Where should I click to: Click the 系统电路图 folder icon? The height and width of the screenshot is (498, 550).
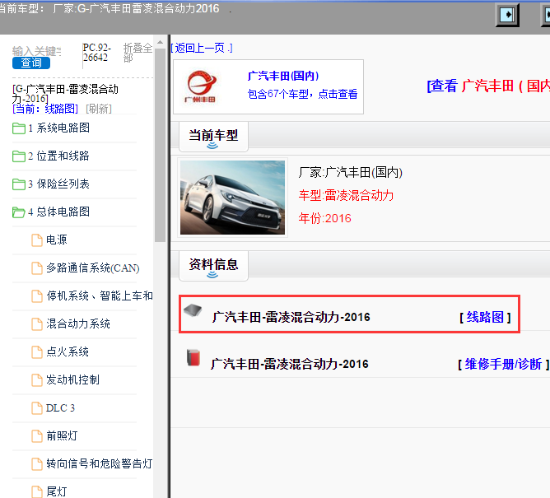(19, 128)
